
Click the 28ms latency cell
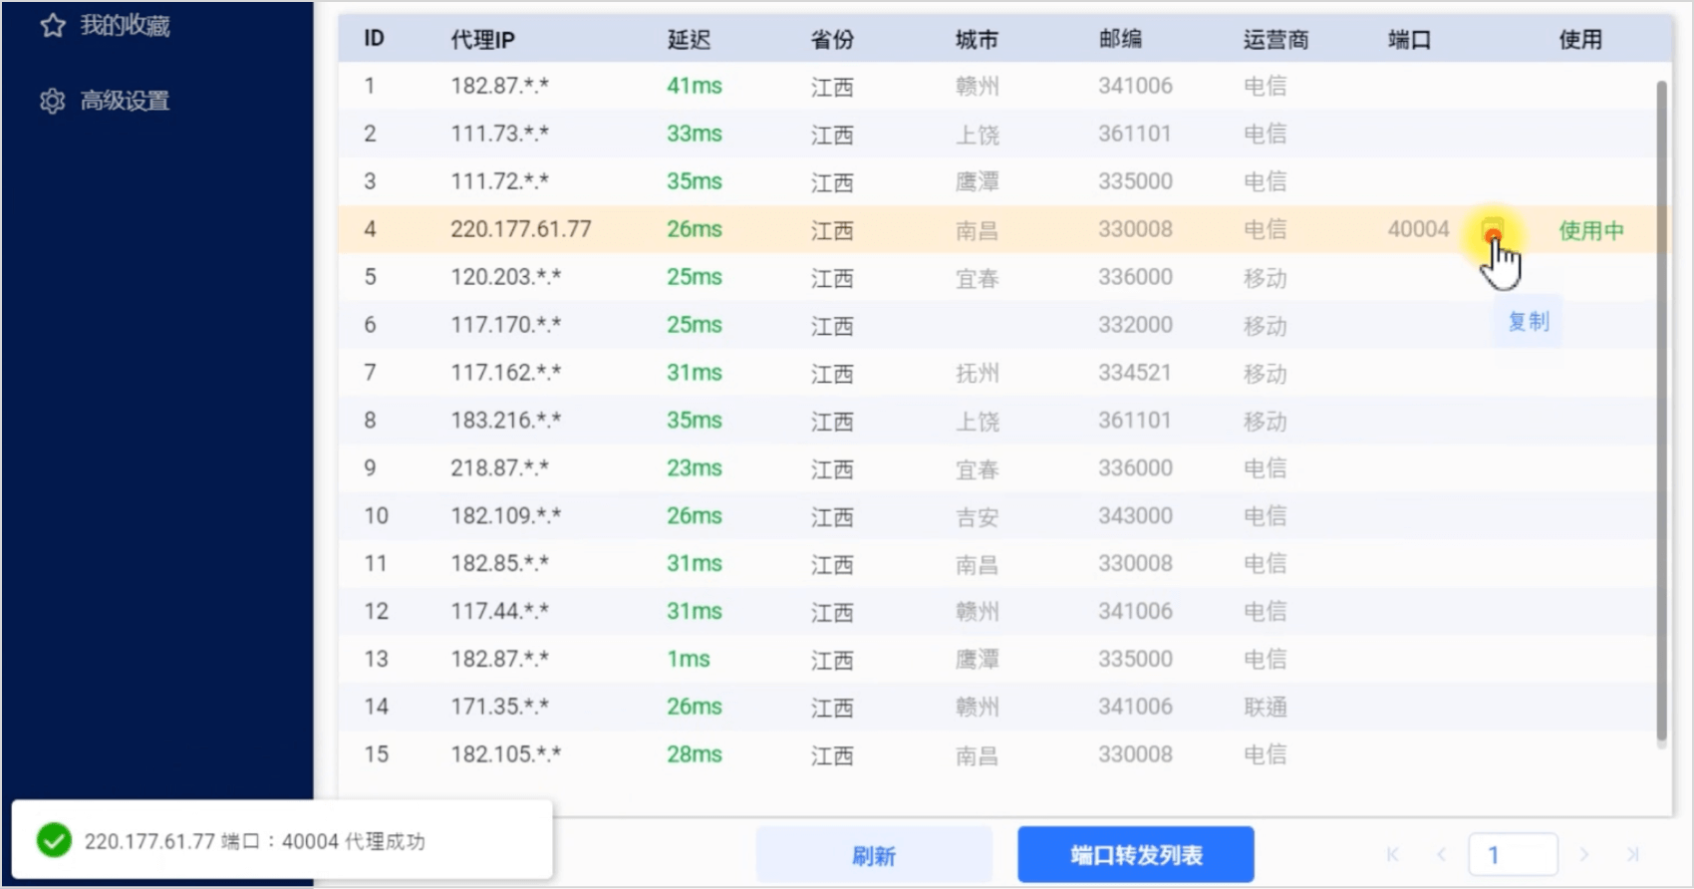pyautogui.click(x=694, y=754)
